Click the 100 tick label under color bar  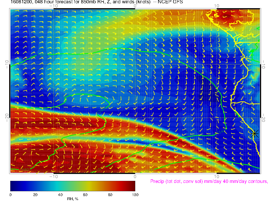(135, 195)
